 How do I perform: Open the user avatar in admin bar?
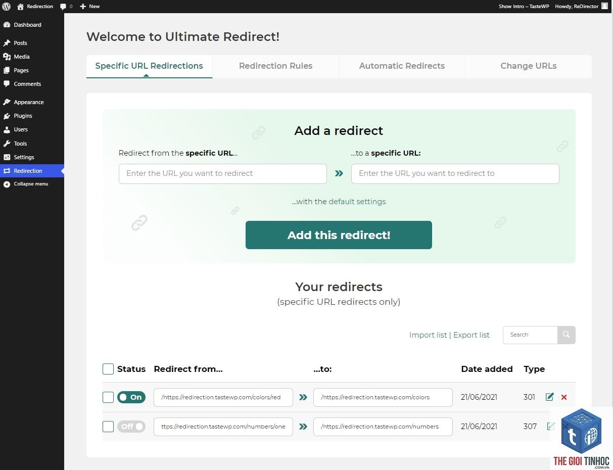pos(604,6)
